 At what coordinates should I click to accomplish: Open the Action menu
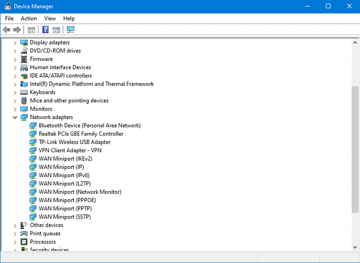tap(29, 18)
